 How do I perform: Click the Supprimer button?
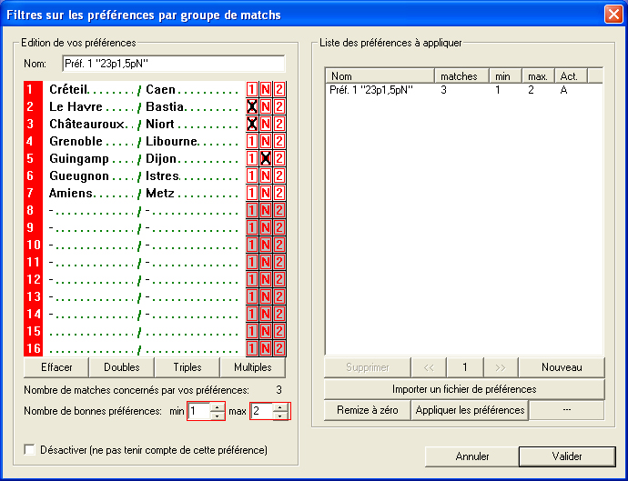coord(368,367)
